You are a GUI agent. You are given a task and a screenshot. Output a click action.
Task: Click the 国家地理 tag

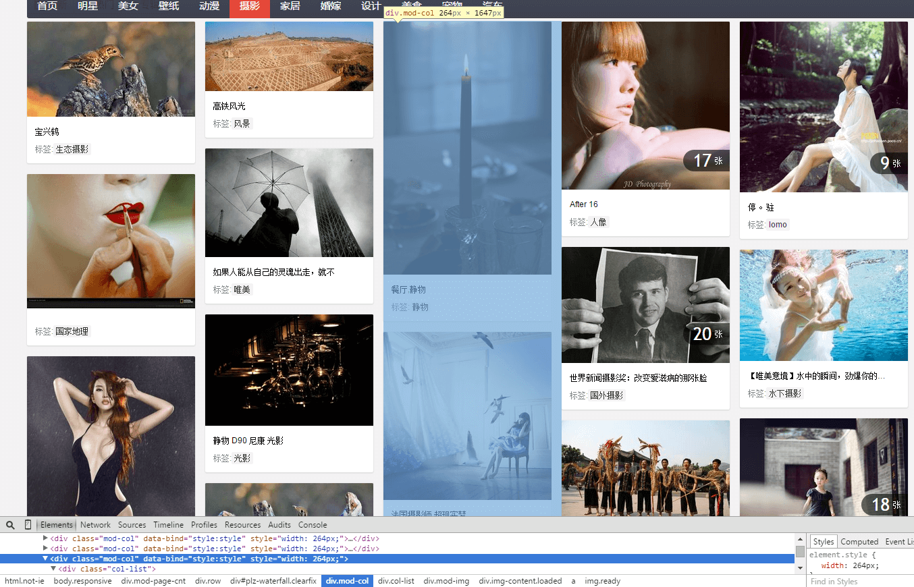72,331
